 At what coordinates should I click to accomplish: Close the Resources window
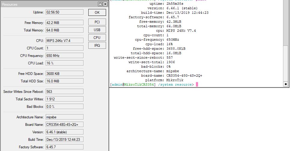point(105,4)
